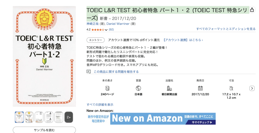
Task: Open author 神崎正哉 link
Action: pyautogui.click(x=93, y=24)
